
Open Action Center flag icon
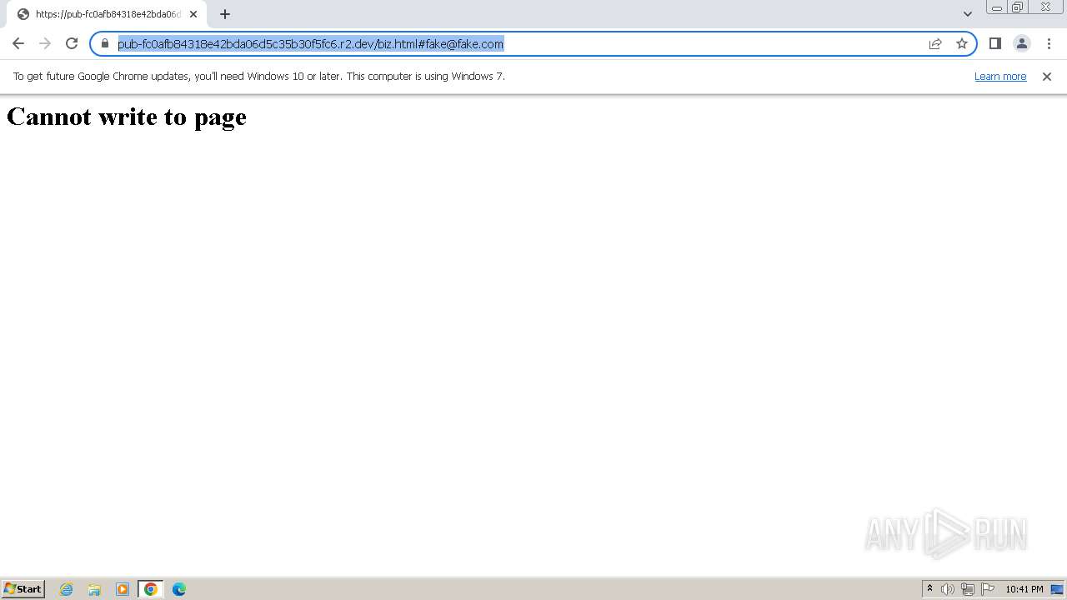pos(988,589)
